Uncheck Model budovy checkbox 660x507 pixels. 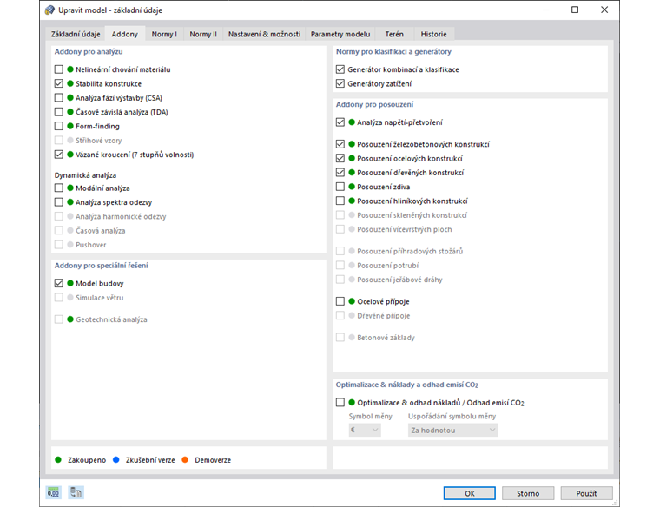[59, 283]
